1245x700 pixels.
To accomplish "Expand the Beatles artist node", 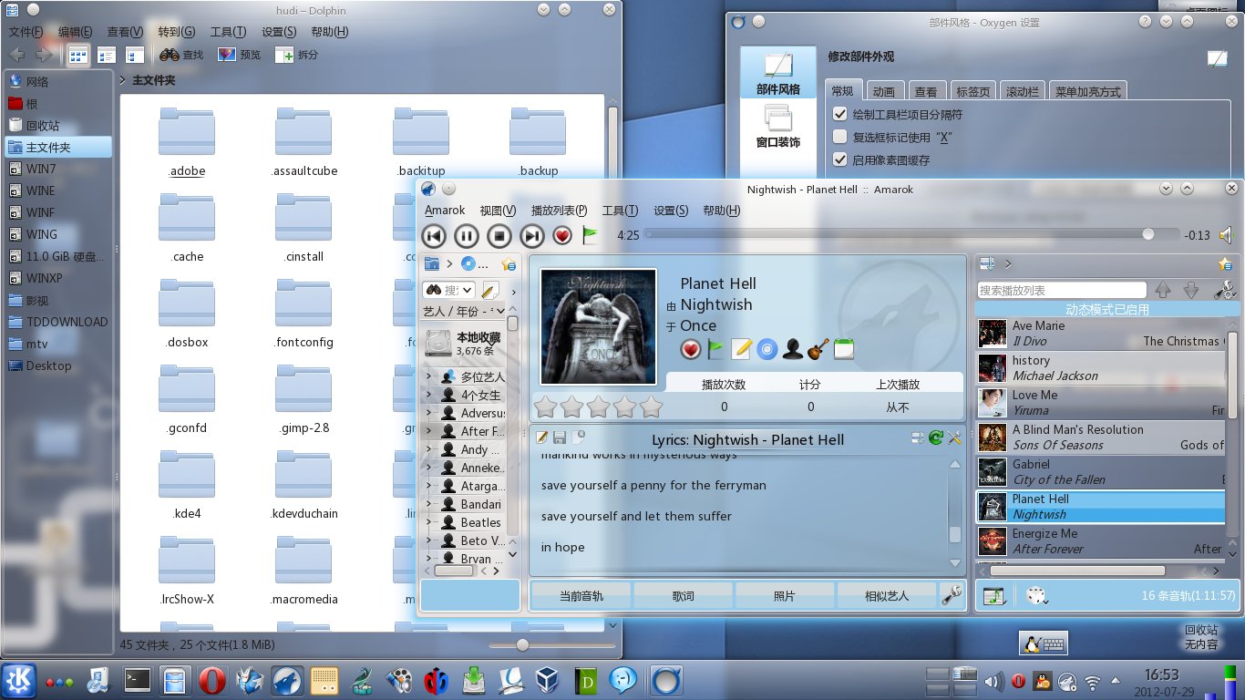I will click(x=428, y=522).
